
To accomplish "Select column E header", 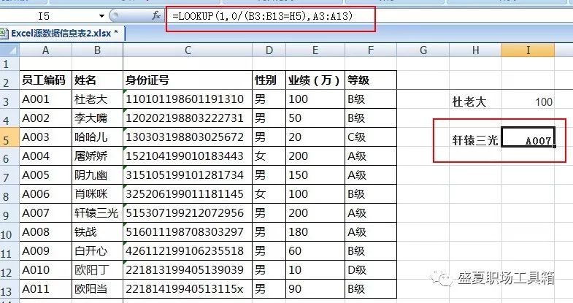I will [x=315, y=50].
